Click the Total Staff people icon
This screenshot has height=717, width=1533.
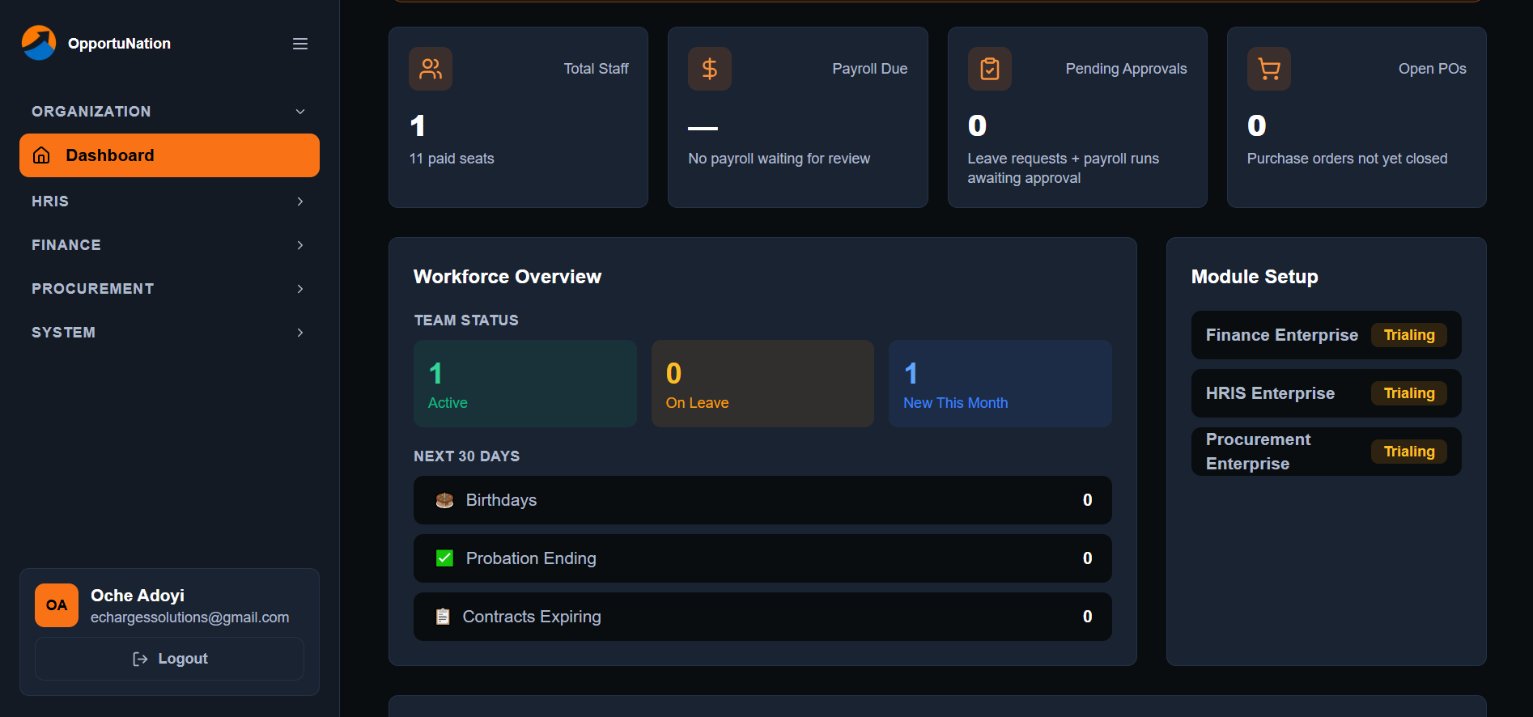tap(431, 69)
